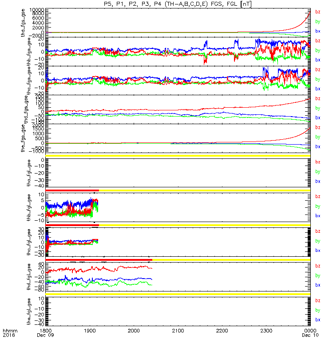Click the 'bx' legend of the_fgs_gse panel

[x=318, y=147]
